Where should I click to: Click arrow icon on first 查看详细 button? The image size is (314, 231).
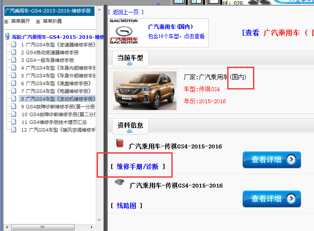click(291, 160)
